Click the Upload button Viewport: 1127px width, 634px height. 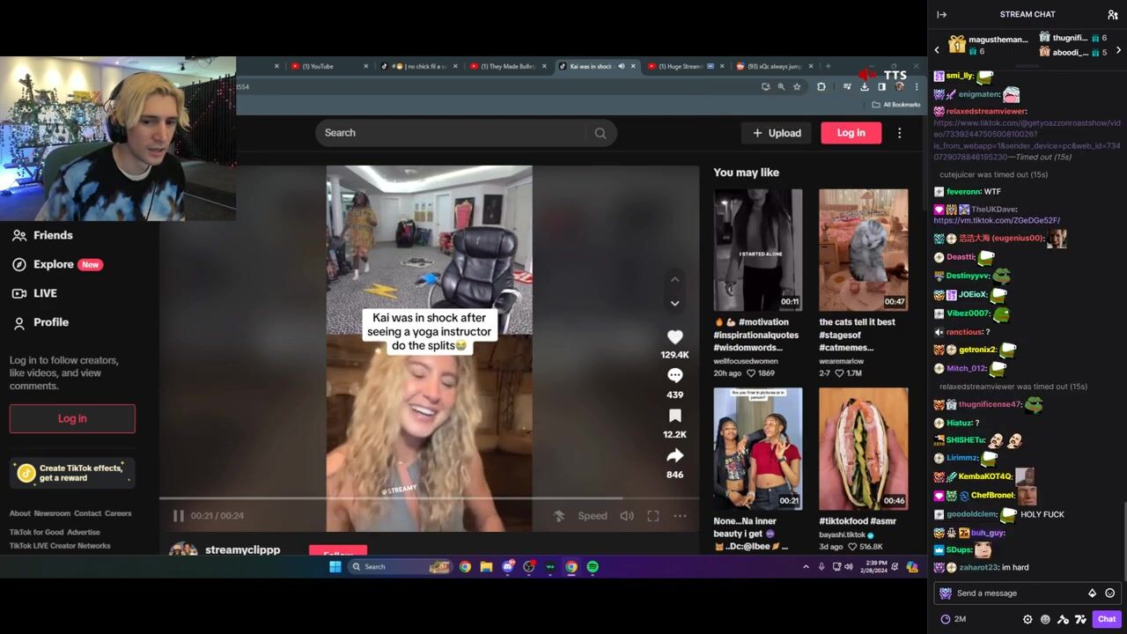777,133
